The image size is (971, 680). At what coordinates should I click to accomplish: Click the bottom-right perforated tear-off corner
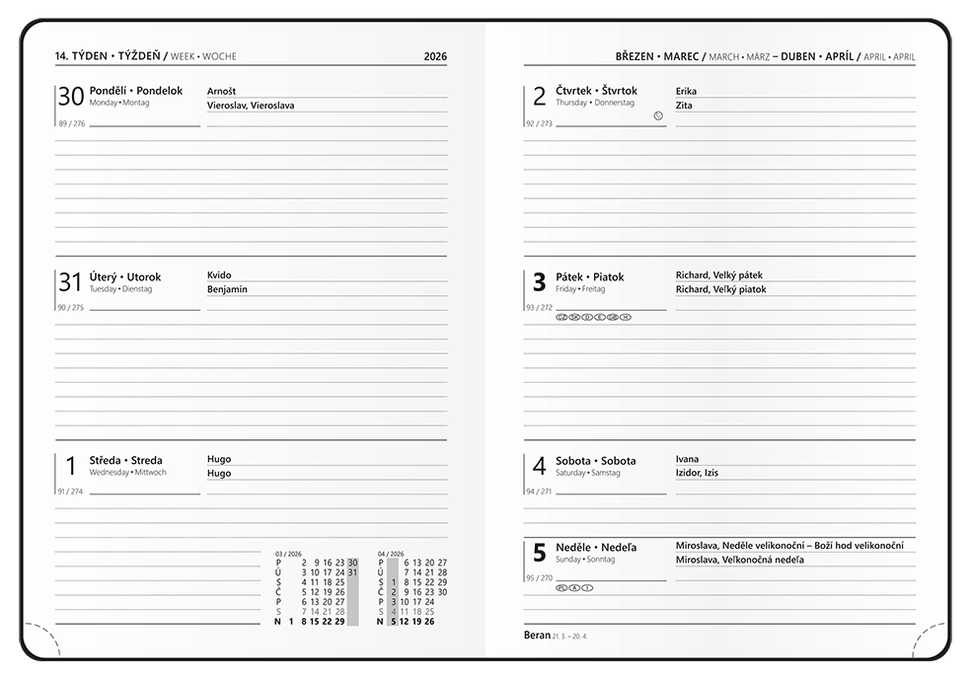point(933,640)
